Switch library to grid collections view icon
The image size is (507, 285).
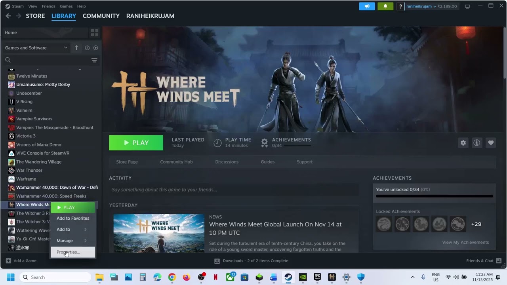(94, 32)
